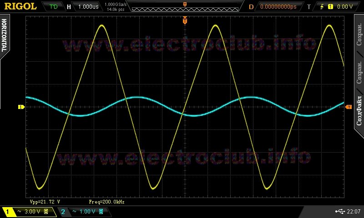
Task: Click the 14.0k pts memory depth text
Action: click(x=116, y=10)
